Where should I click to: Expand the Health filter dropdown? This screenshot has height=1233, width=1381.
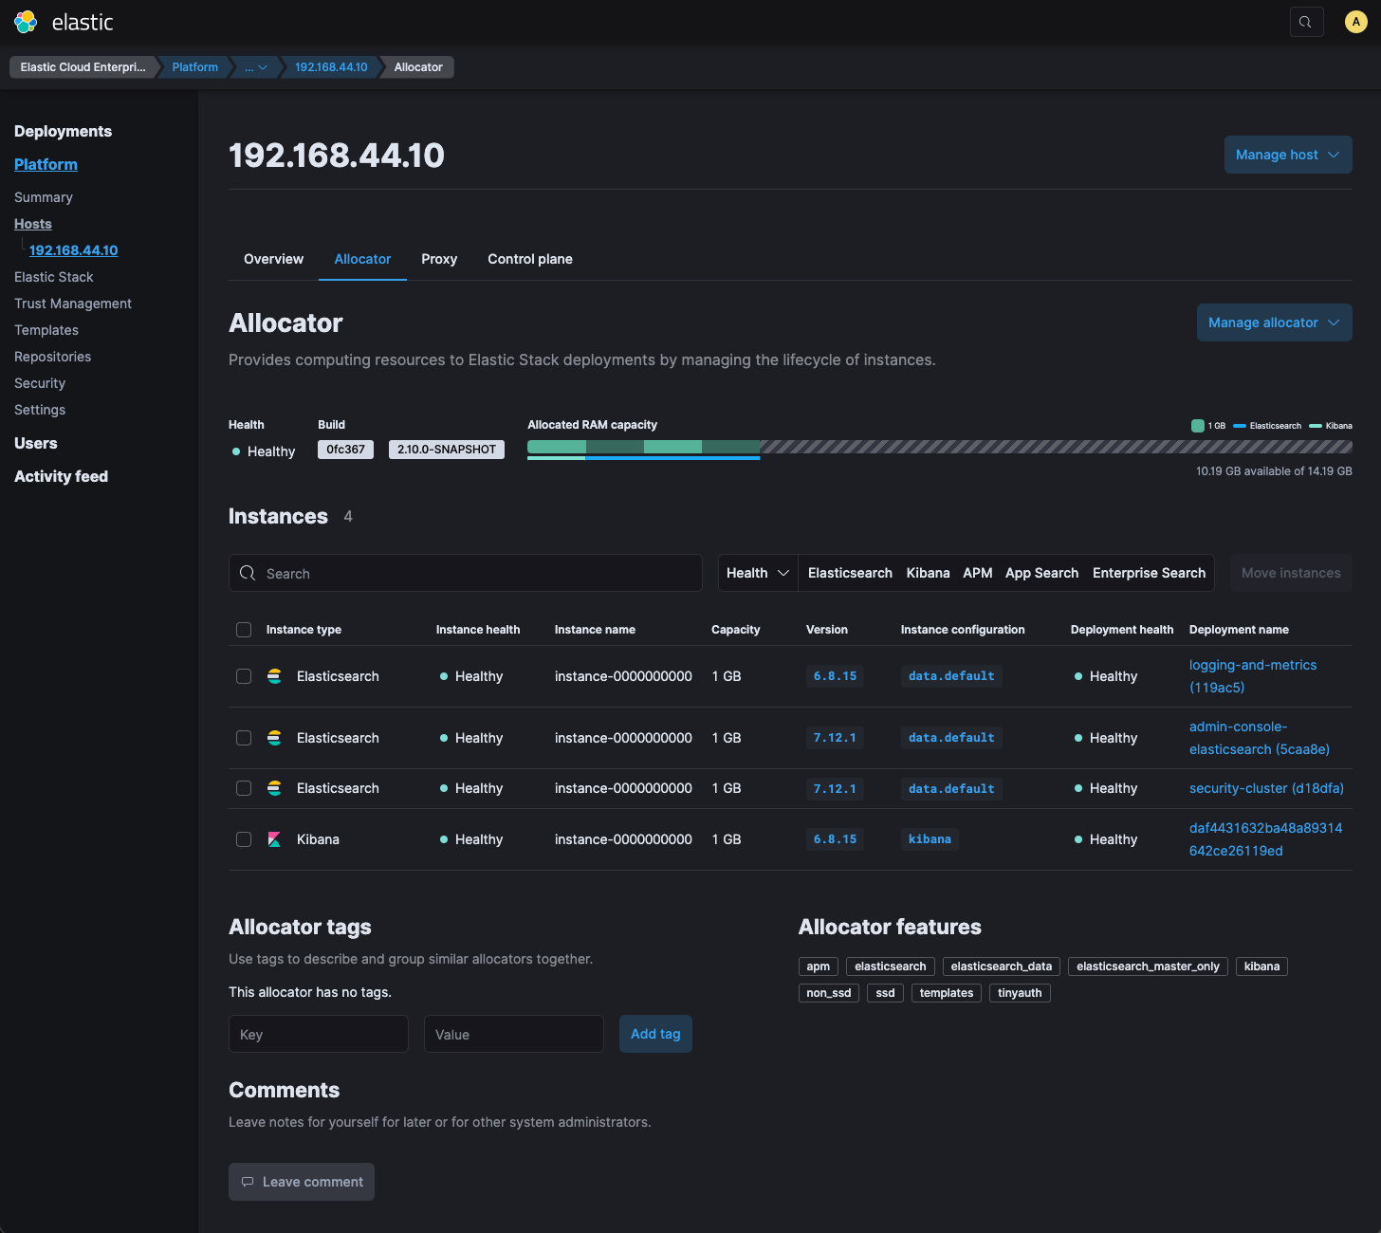click(758, 573)
